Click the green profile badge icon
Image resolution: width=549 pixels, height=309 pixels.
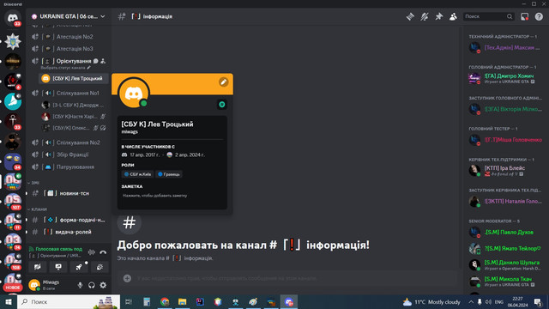[221, 105]
